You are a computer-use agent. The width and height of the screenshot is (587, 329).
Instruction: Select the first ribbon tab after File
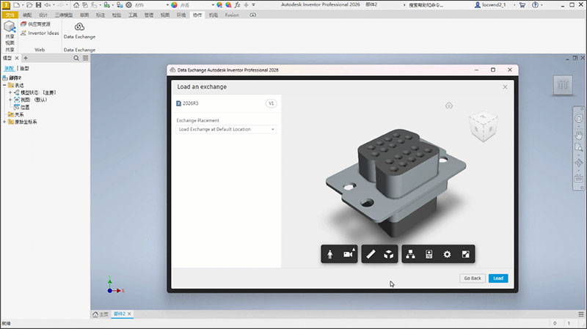pos(27,15)
